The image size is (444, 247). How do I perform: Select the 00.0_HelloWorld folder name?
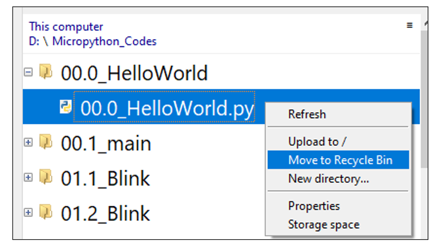tap(134, 73)
